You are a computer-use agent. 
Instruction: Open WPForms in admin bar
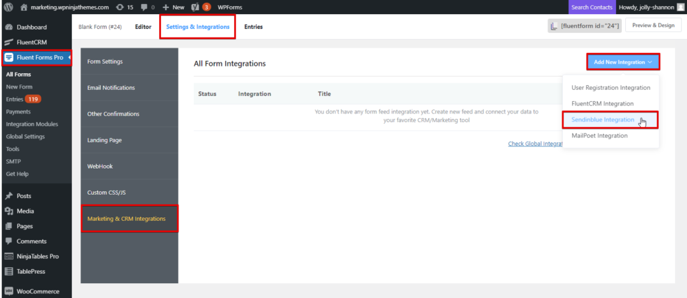(230, 7)
